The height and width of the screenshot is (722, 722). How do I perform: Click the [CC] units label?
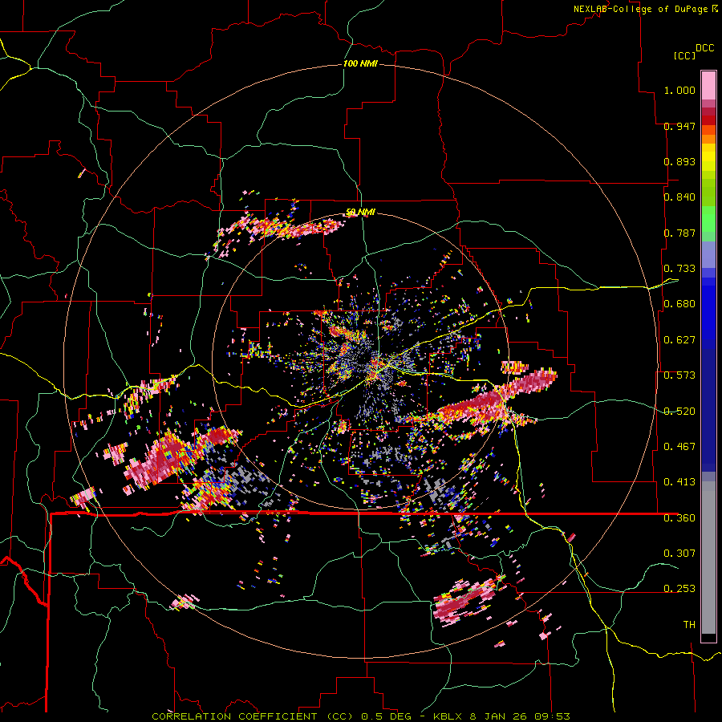click(x=685, y=55)
